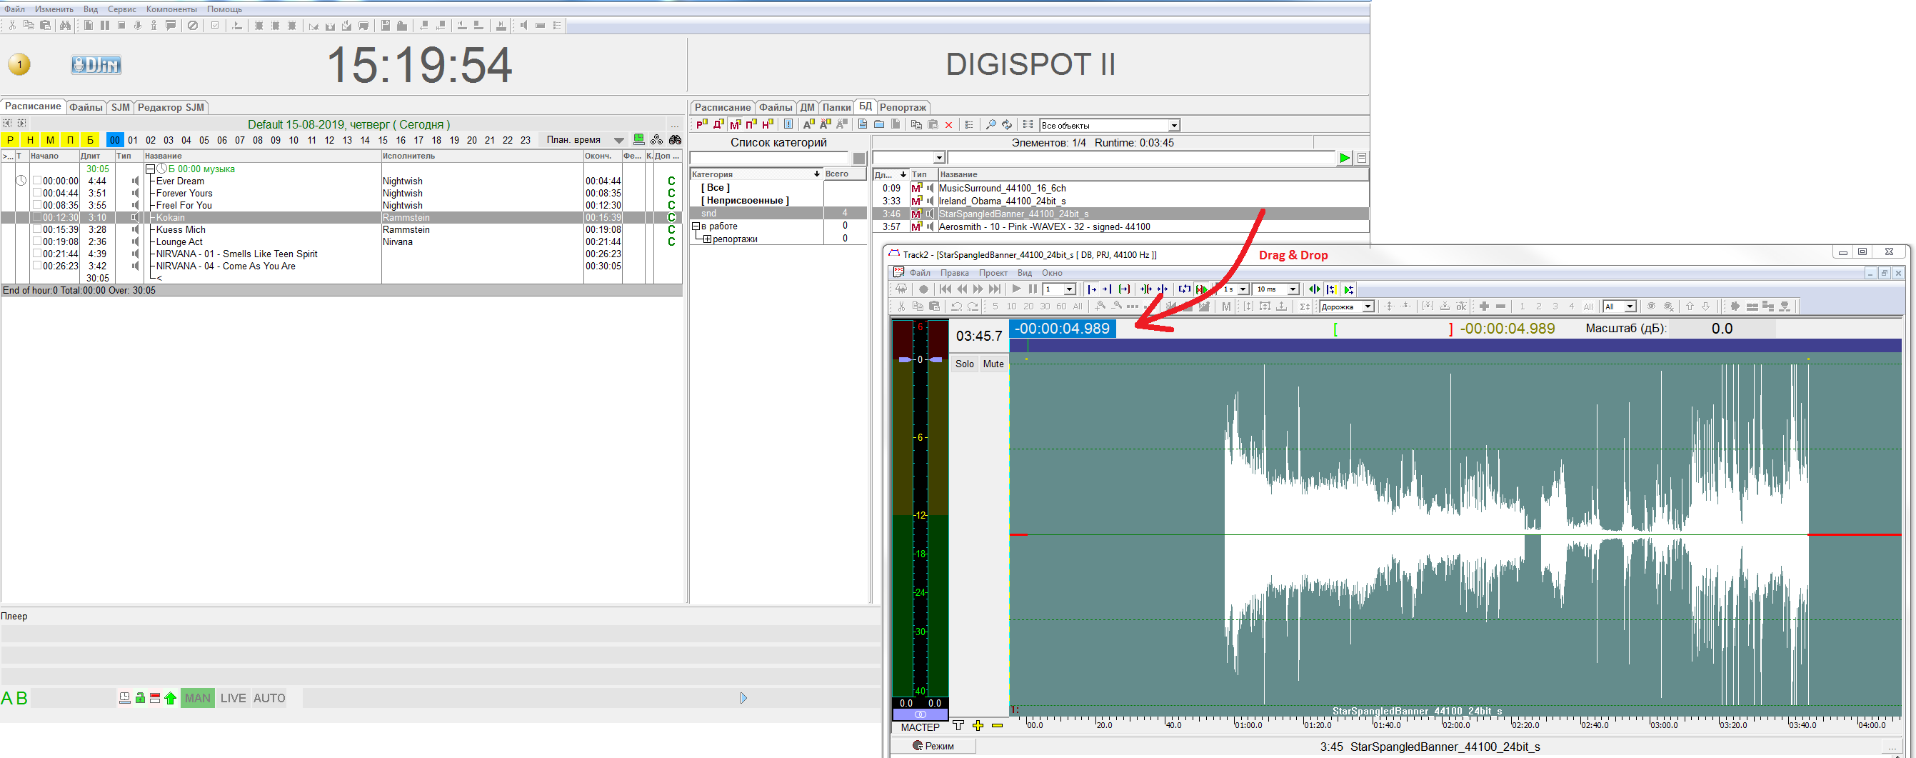1916x758 pixels.
Task: Click the Record button in Track2 editor toolbar
Action: 923,289
